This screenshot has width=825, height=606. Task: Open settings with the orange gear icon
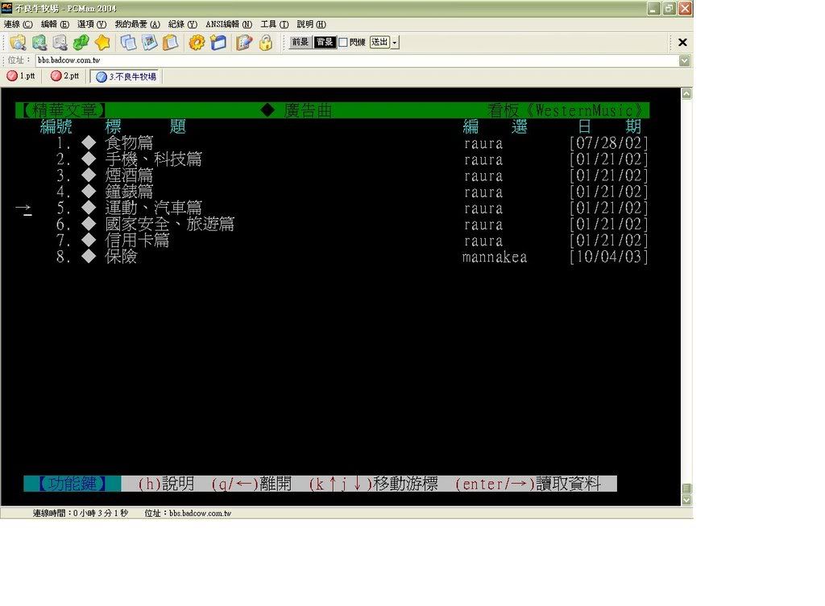(197, 43)
